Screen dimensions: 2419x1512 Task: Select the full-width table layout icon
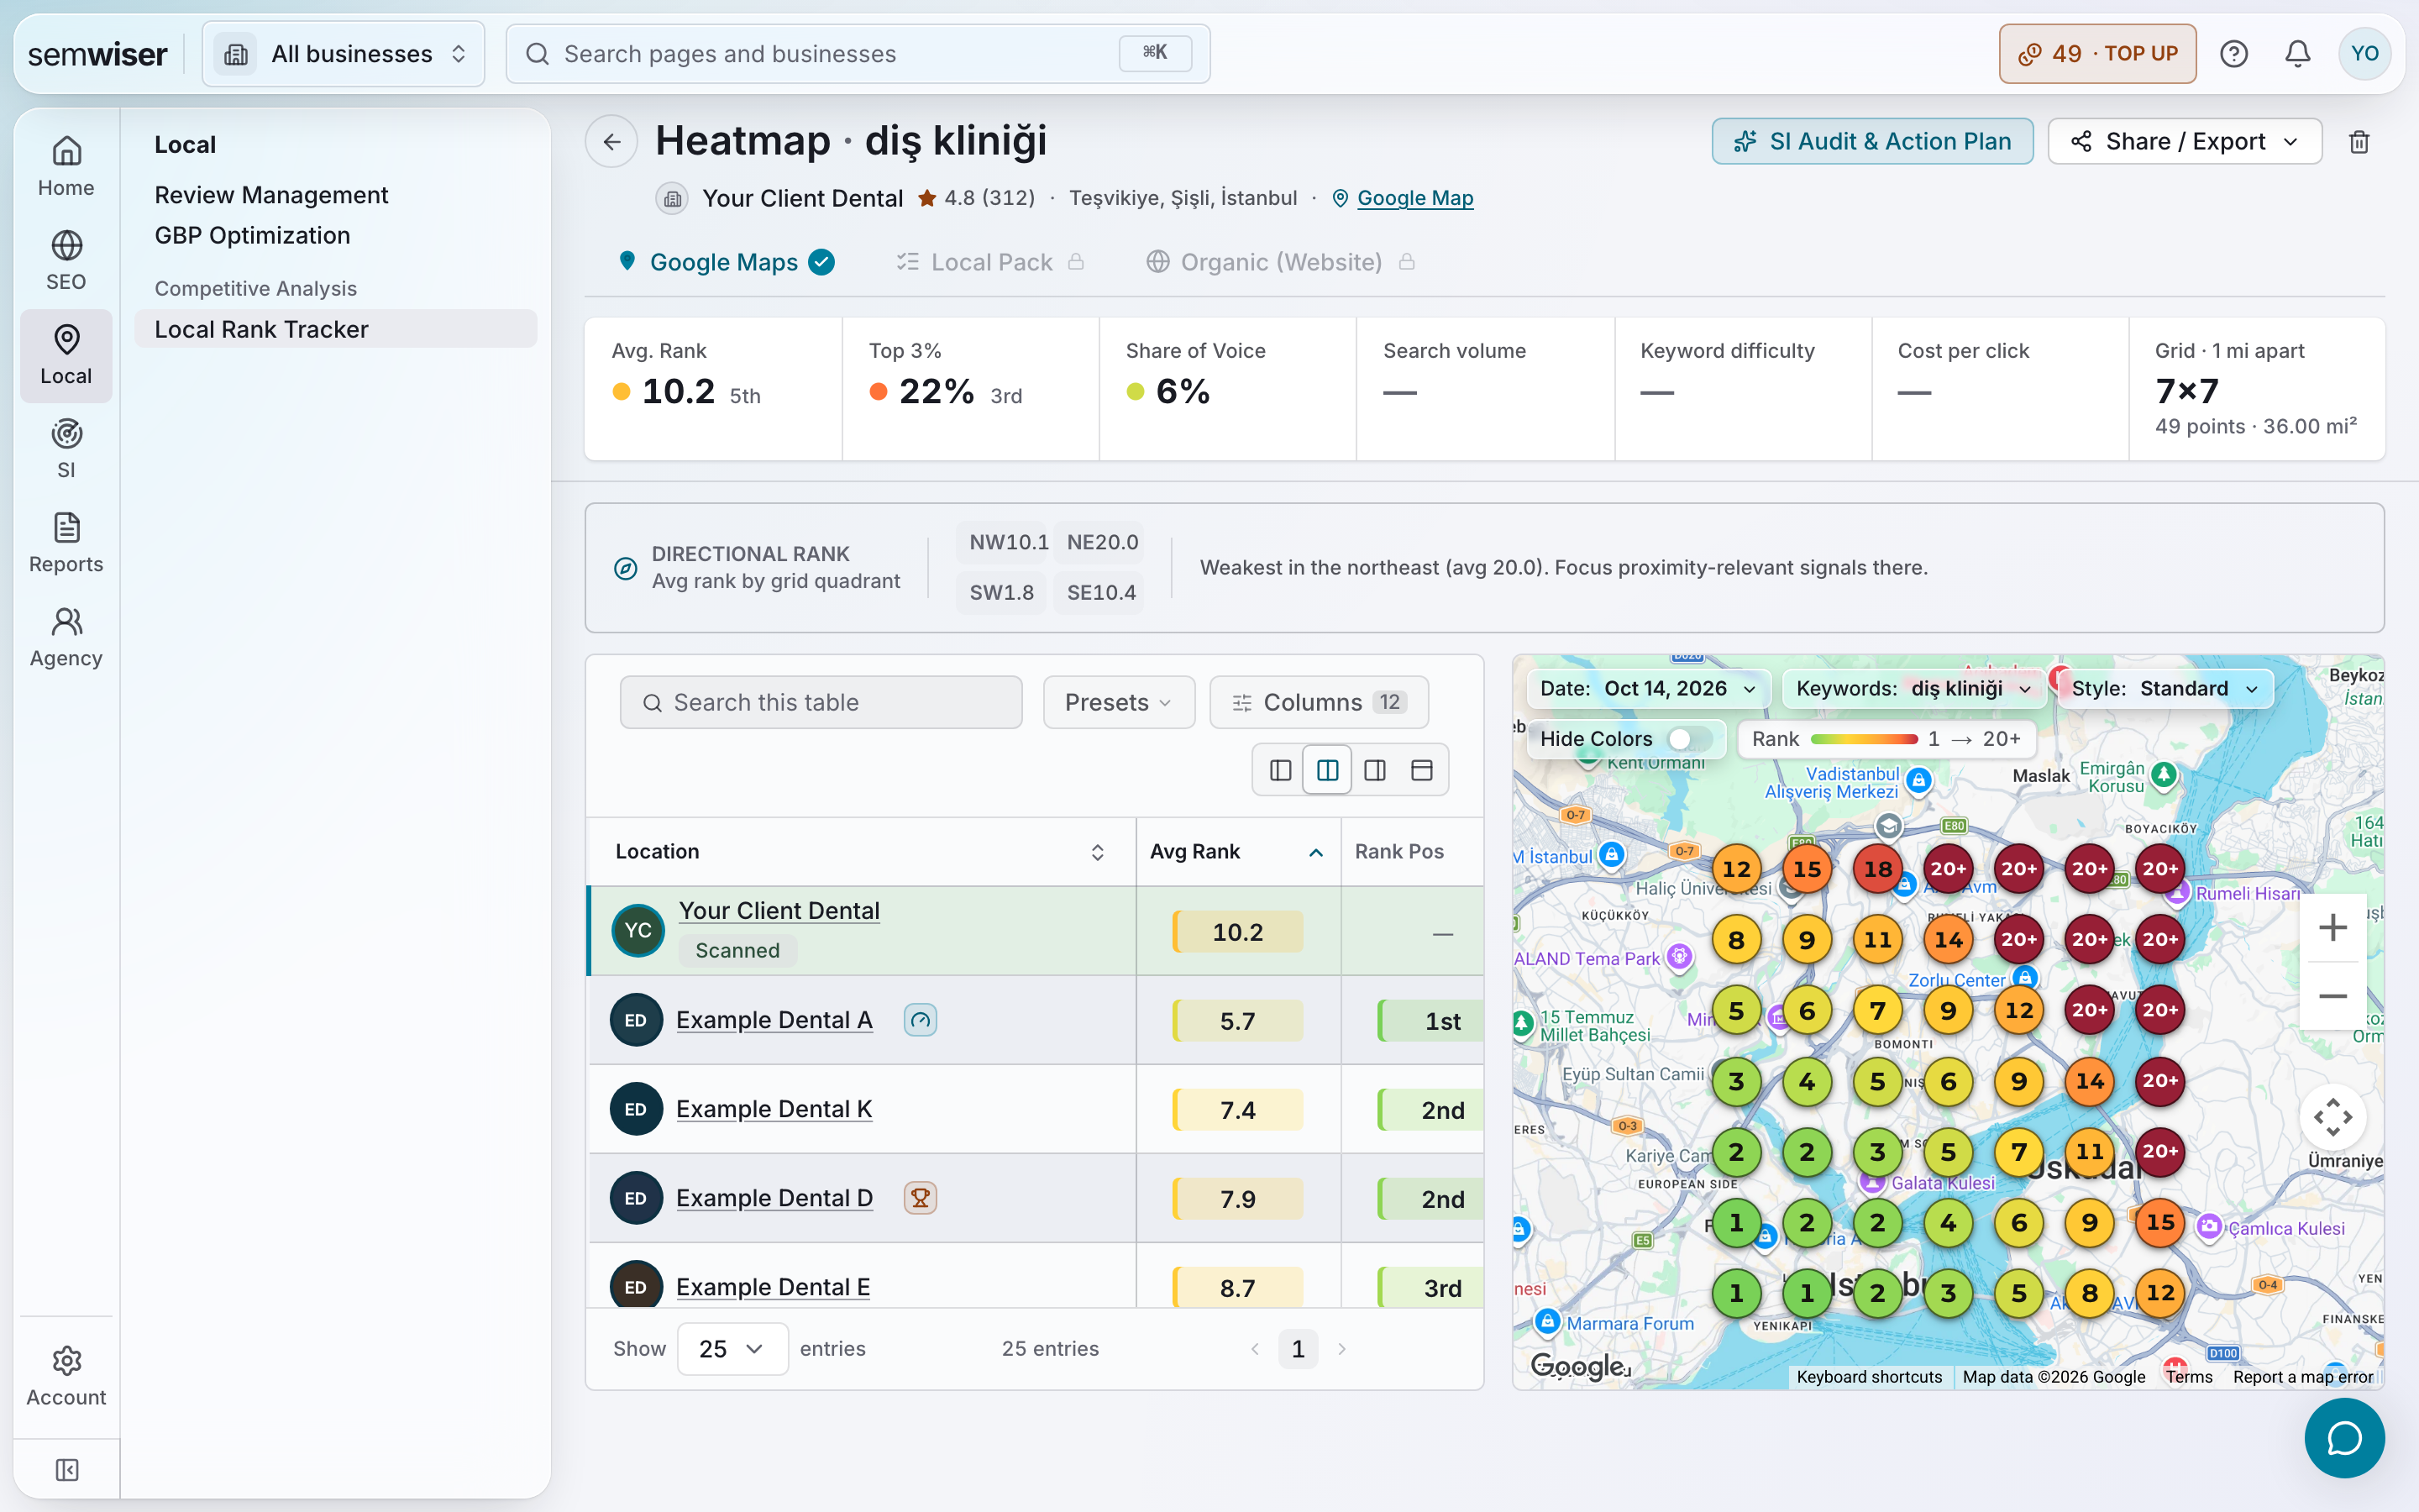tap(1421, 770)
